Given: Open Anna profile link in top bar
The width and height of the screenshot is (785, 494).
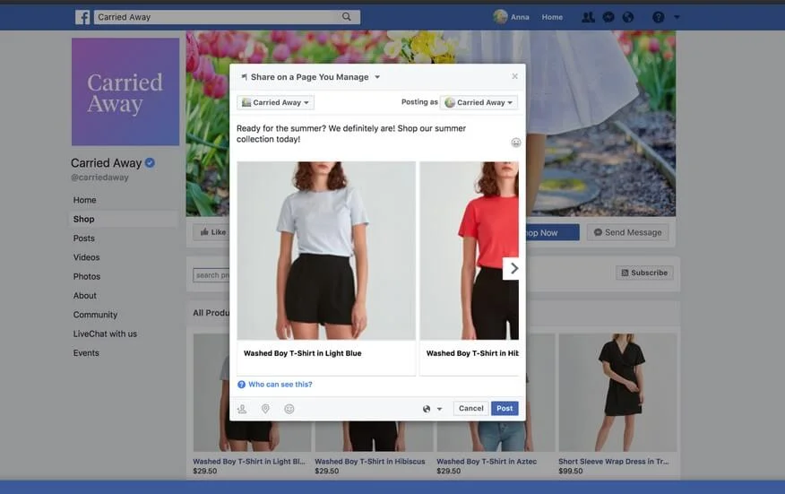Looking at the screenshot, I should point(520,17).
